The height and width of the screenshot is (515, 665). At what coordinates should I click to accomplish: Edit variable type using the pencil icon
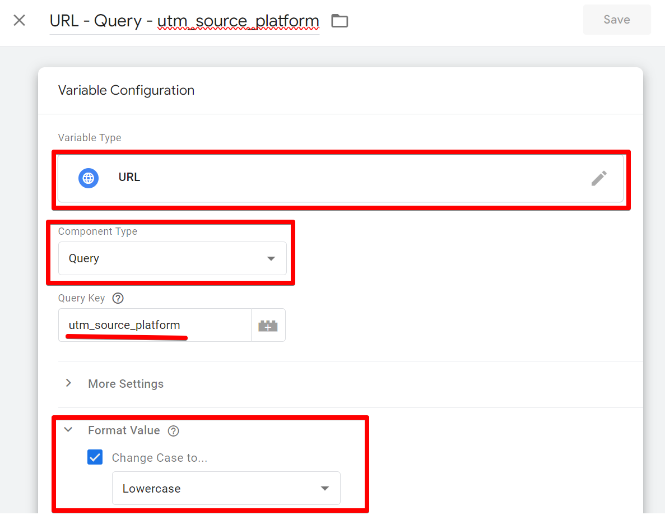tap(599, 178)
